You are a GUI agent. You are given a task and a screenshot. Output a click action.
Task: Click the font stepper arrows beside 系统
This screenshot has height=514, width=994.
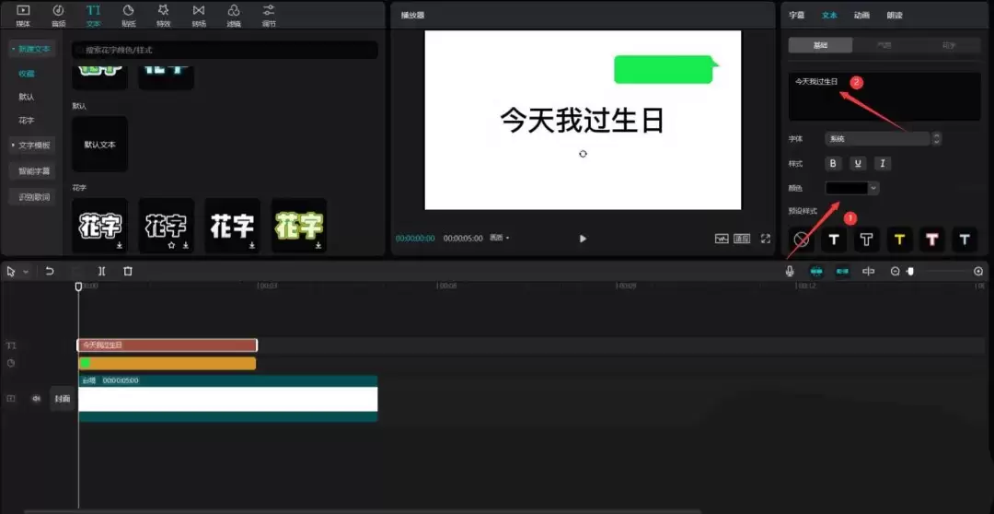point(937,138)
